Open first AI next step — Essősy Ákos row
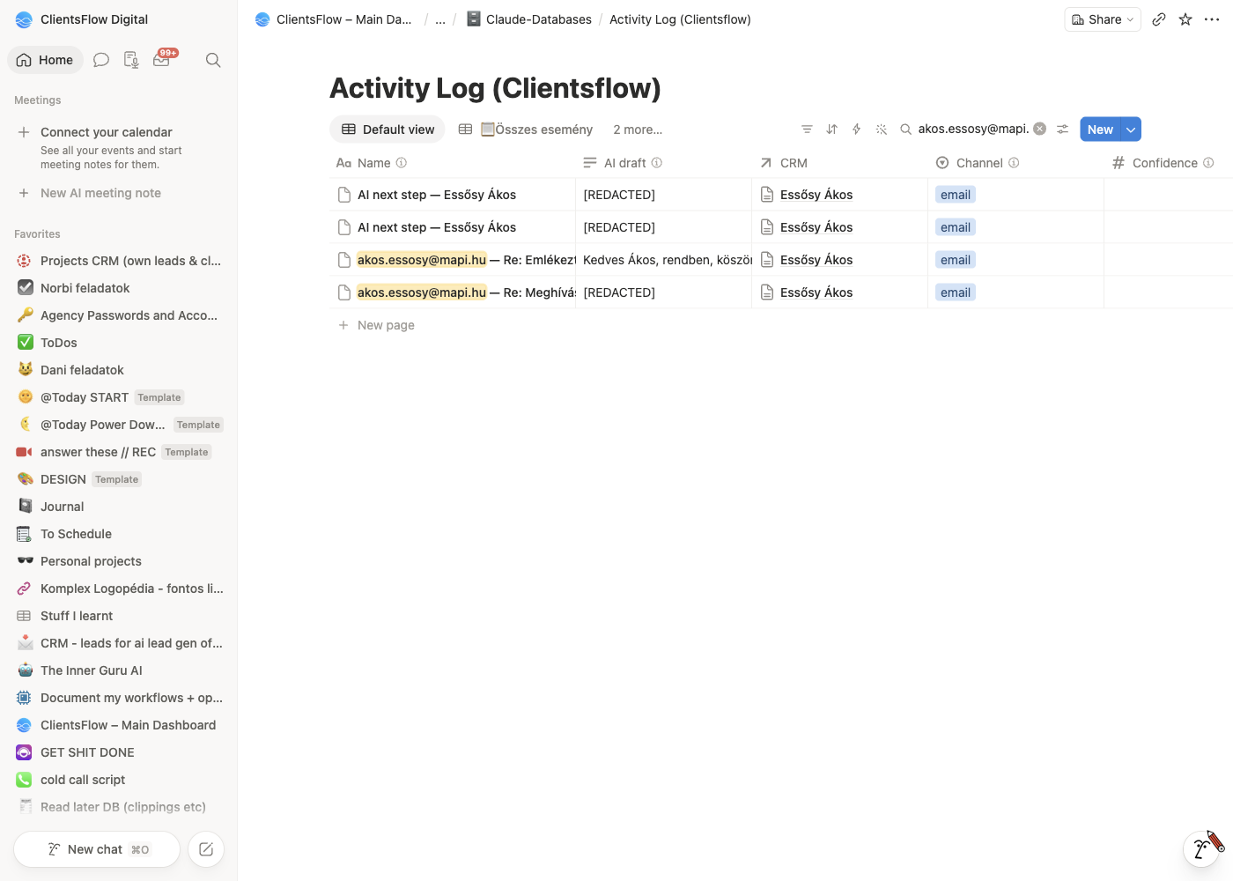The width and height of the screenshot is (1233, 881). [x=437, y=195]
